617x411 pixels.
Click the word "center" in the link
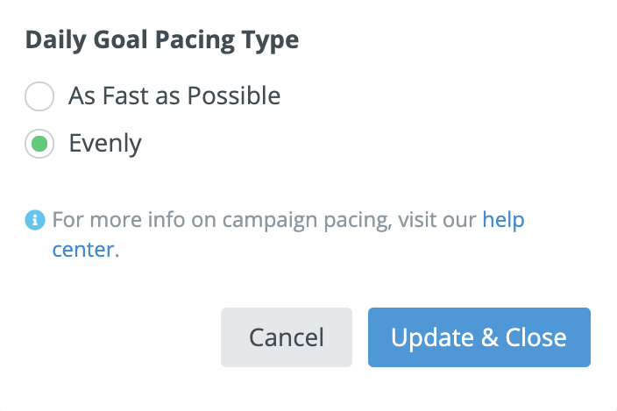(82, 250)
